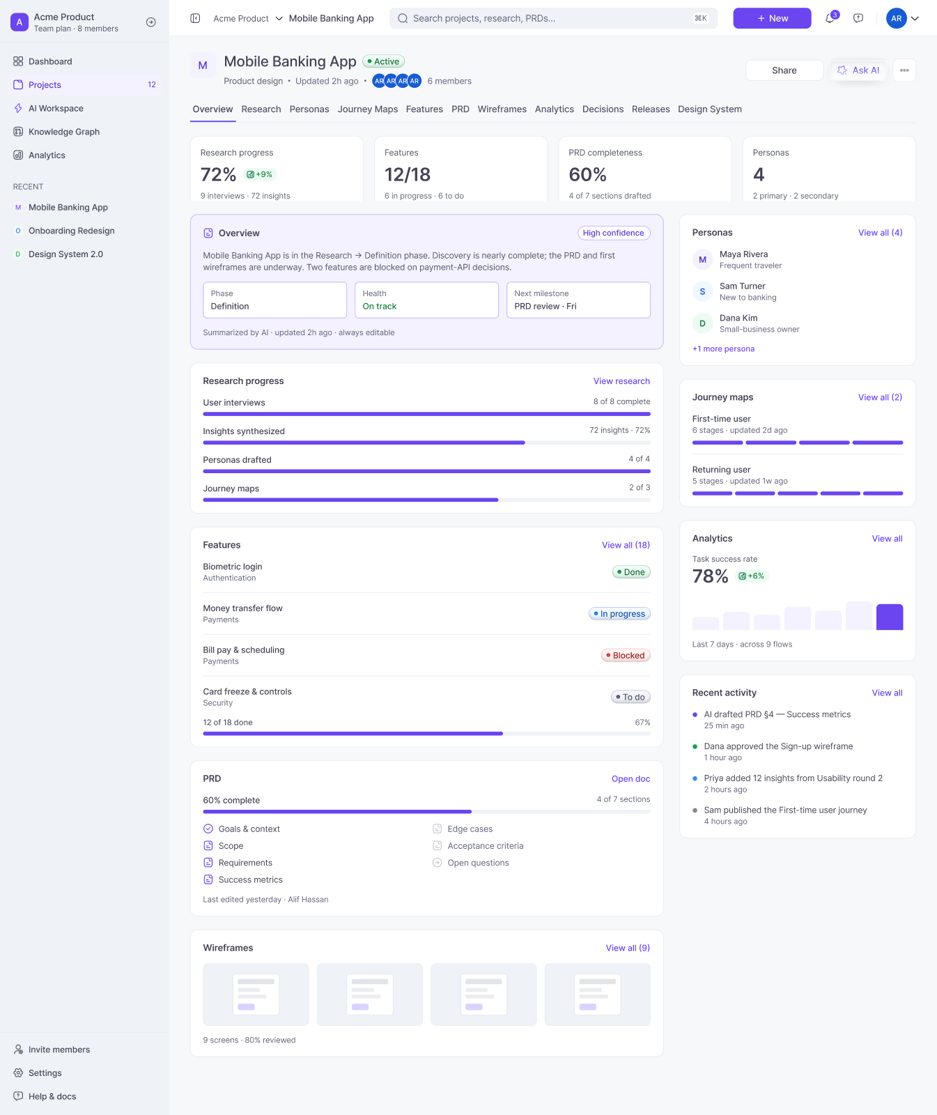Click View all (9) wireframes link
The image size is (937, 1115).
pos(628,948)
